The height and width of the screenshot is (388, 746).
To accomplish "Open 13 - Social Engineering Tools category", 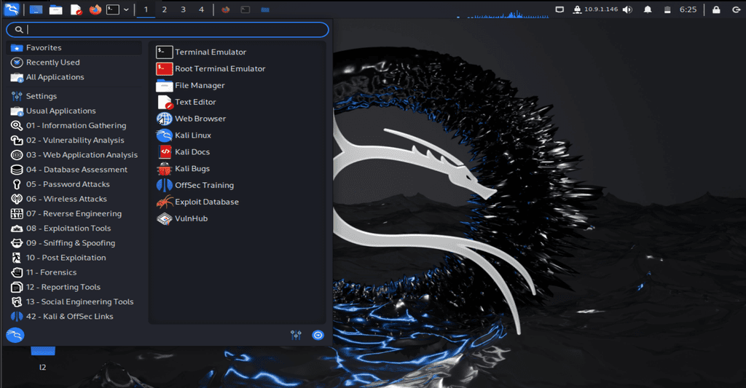I will [x=75, y=302].
